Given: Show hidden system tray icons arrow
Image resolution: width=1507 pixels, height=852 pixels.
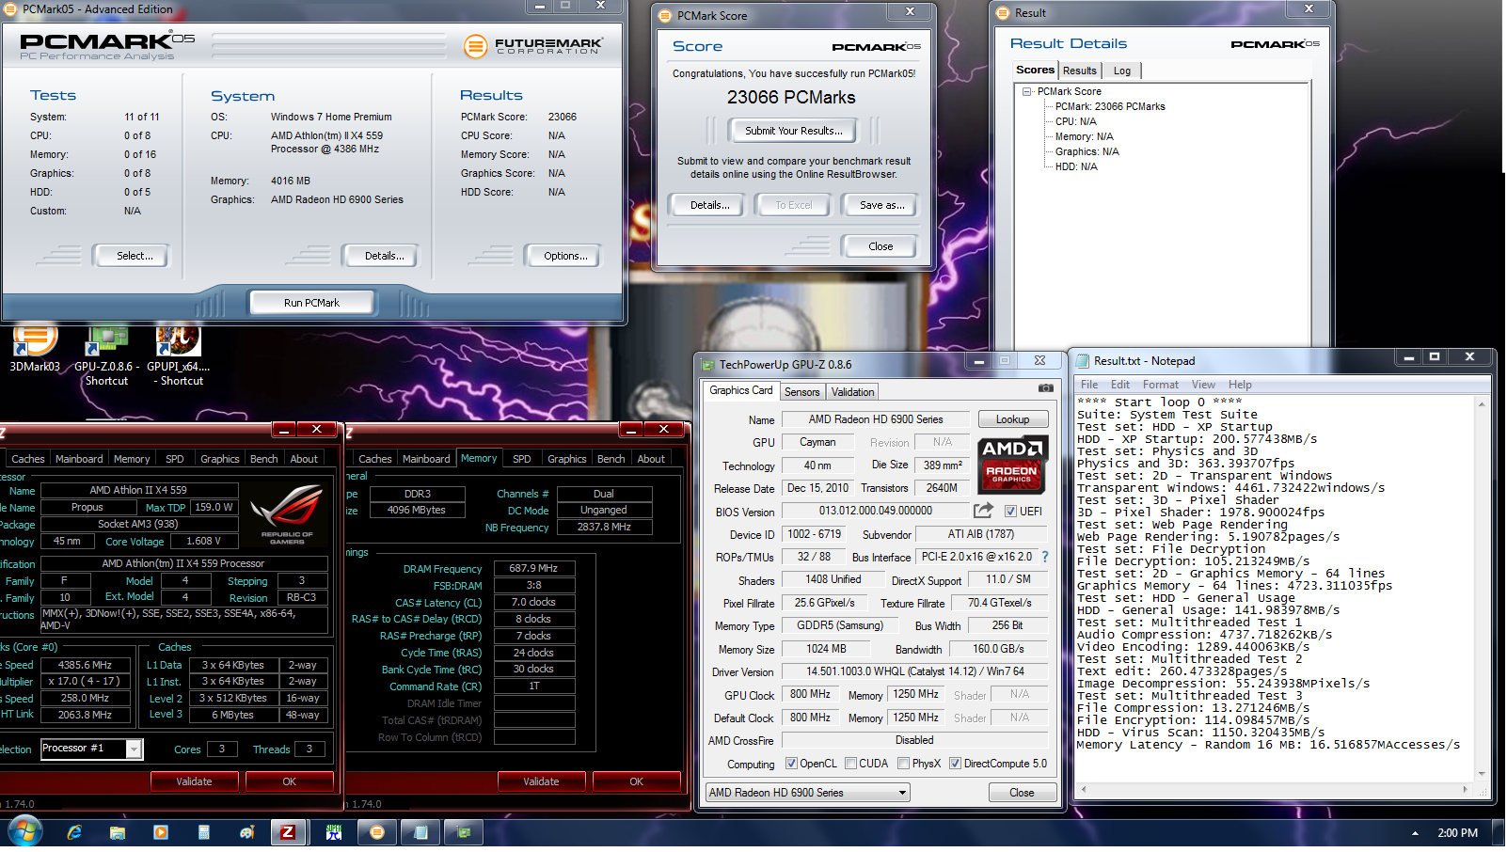Looking at the screenshot, I should point(1415,833).
